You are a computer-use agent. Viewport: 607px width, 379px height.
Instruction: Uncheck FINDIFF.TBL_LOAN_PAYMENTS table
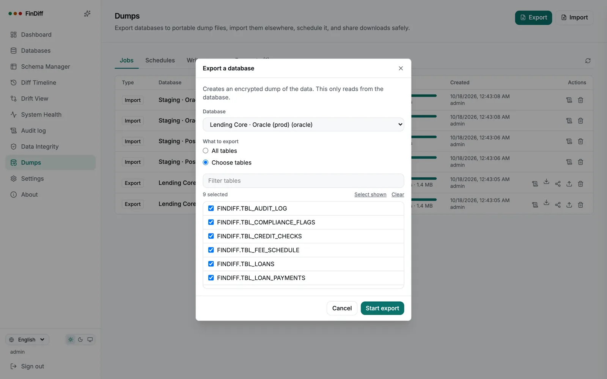[x=211, y=278]
